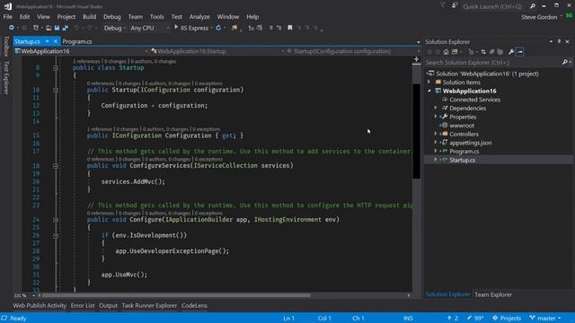Open the File menu
Image resolution: width=575 pixels, height=323 pixels.
[8, 17]
